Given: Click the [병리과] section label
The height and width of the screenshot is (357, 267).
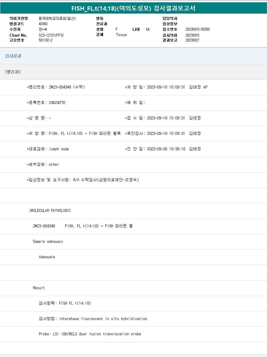Looking at the screenshot, I should (x=13, y=72).
